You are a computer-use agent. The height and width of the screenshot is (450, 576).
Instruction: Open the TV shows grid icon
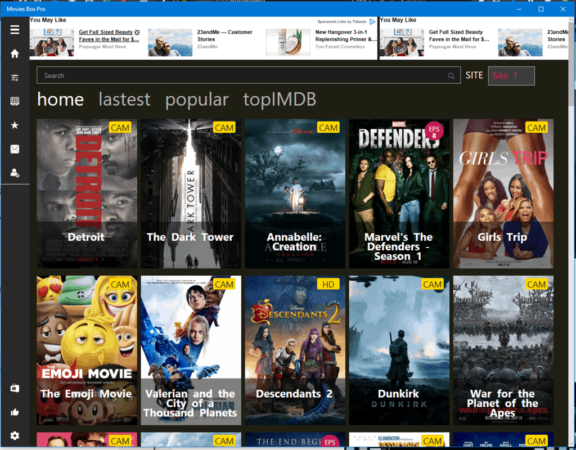point(15,101)
